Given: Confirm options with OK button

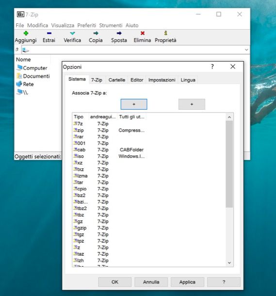Looking at the screenshot, I should 114,282.
